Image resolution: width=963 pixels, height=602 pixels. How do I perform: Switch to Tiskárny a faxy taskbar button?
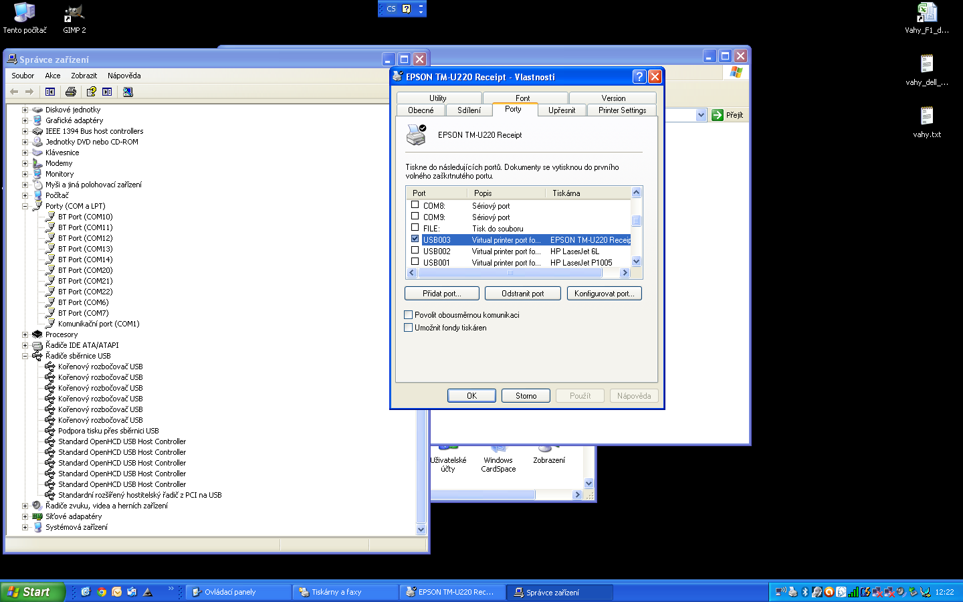tap(345, 592)
